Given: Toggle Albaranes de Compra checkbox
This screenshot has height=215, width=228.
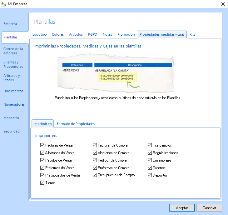Looking at the screenshot, I should pos(95,153).
